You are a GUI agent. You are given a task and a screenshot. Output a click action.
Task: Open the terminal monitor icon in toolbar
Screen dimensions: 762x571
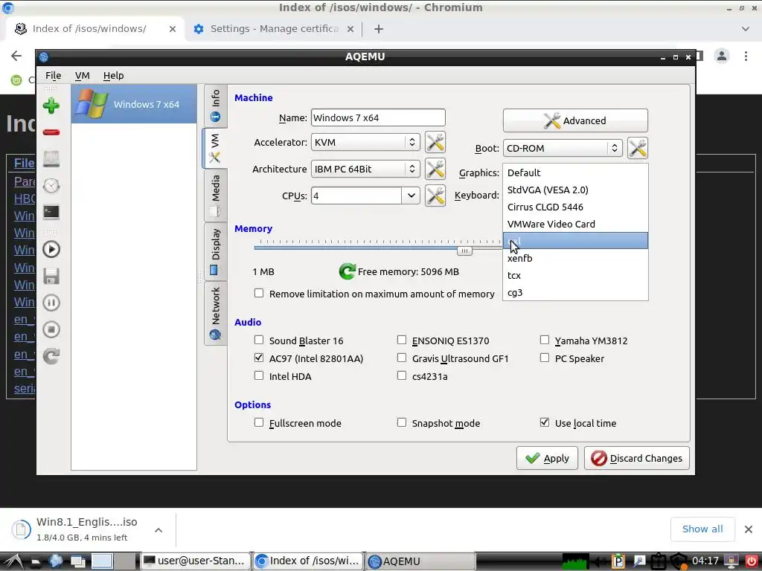pos(51,212)
